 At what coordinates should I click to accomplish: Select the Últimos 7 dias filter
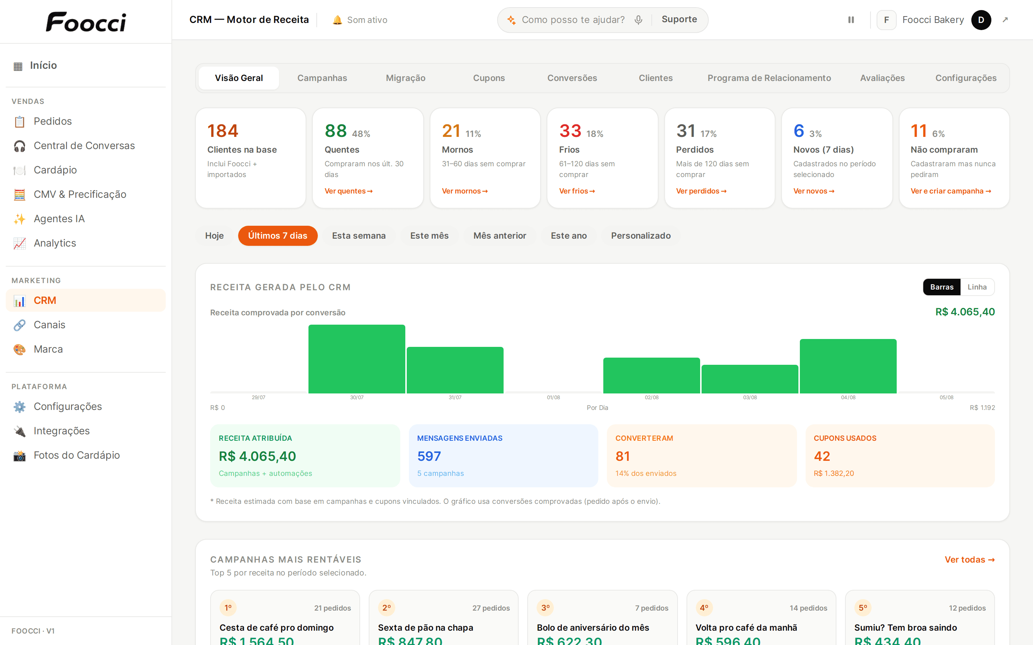[x=278, y=236]
